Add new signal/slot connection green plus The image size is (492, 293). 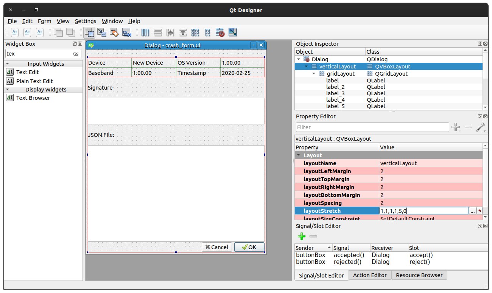pyautogui.click(x=301, y=237)
